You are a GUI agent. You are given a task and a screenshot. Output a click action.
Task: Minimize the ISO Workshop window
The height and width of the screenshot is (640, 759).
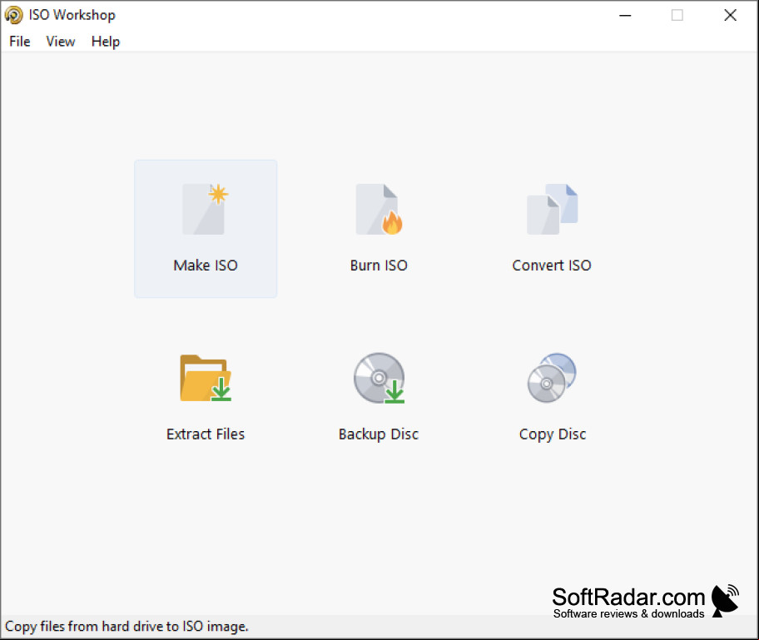tap(625, 16)
